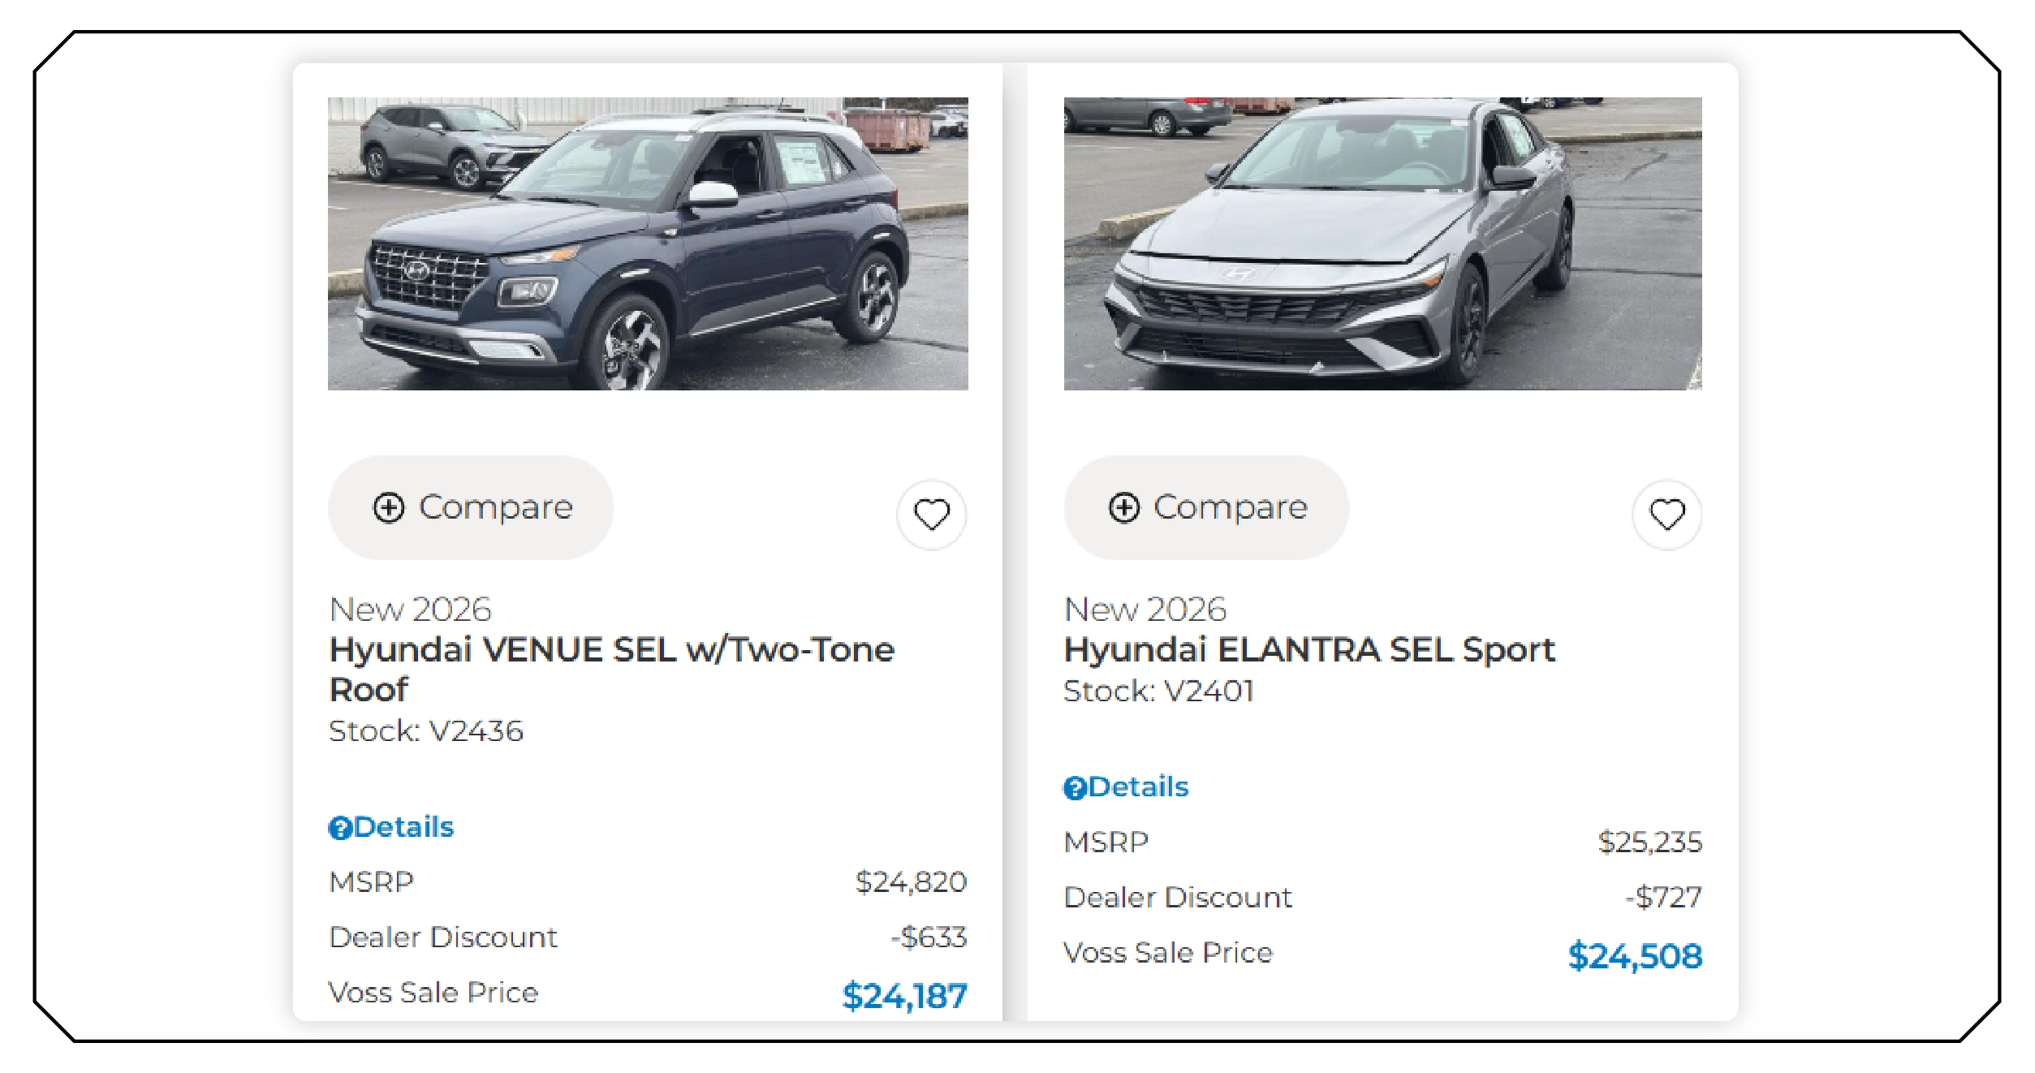2035x1073 pixels.
Task: Click the plus icon on Venue's Compare button
Action: coord(388,507)
